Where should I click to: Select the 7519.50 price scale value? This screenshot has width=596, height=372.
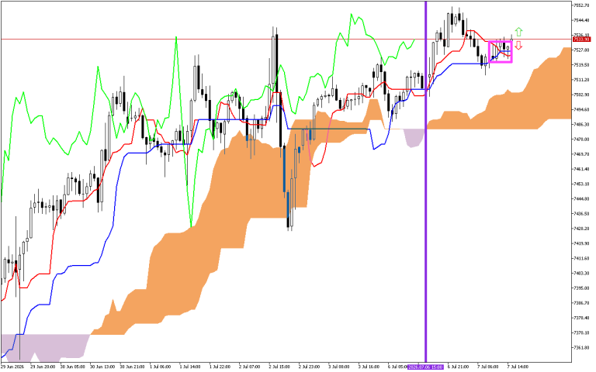581,65
